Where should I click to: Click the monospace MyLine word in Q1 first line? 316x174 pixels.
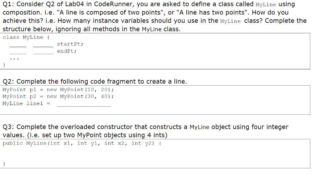[x=266, y=5]
